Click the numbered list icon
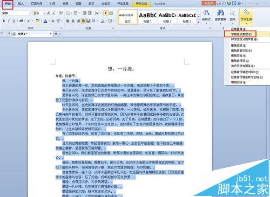Image resolution: width=270 pixels, height=197 pixels. point(76,13)
